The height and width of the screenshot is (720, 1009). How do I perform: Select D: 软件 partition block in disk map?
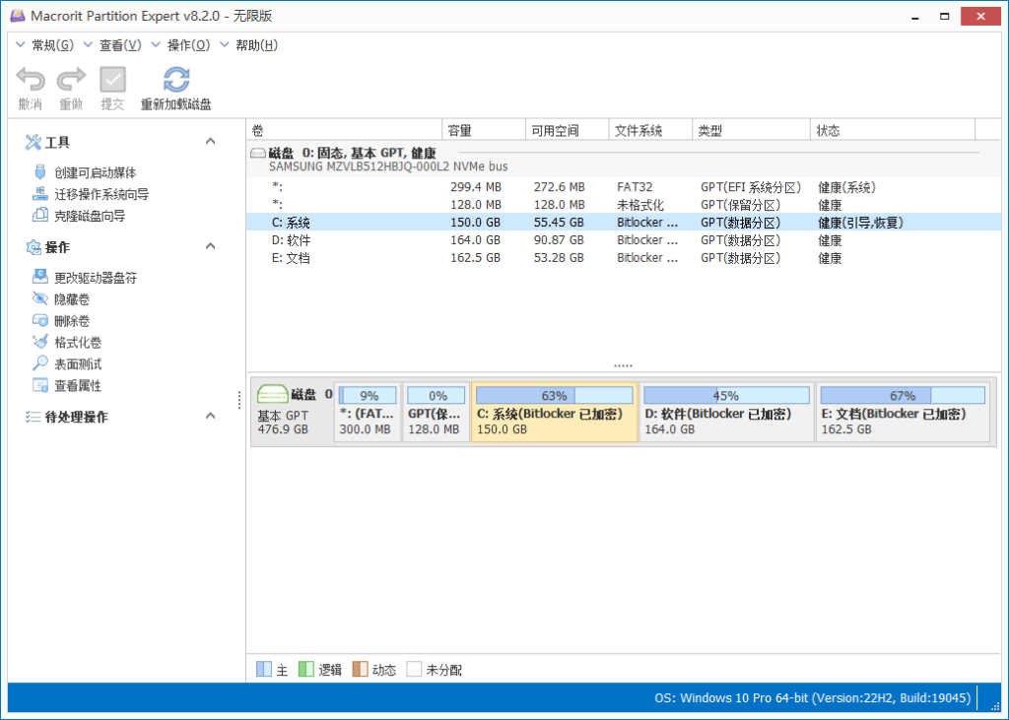click(x=727, y=412)
